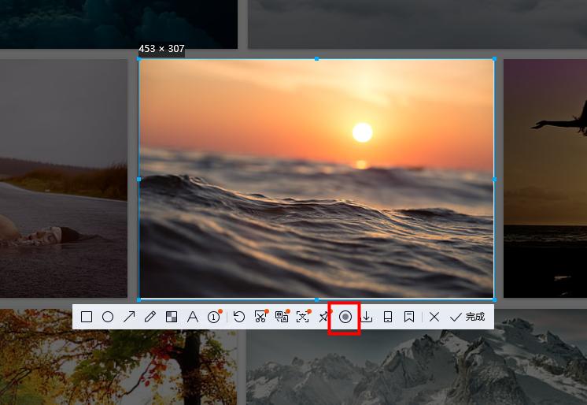
Task: Start screen recording with record icon
Action: pos(345,317)
